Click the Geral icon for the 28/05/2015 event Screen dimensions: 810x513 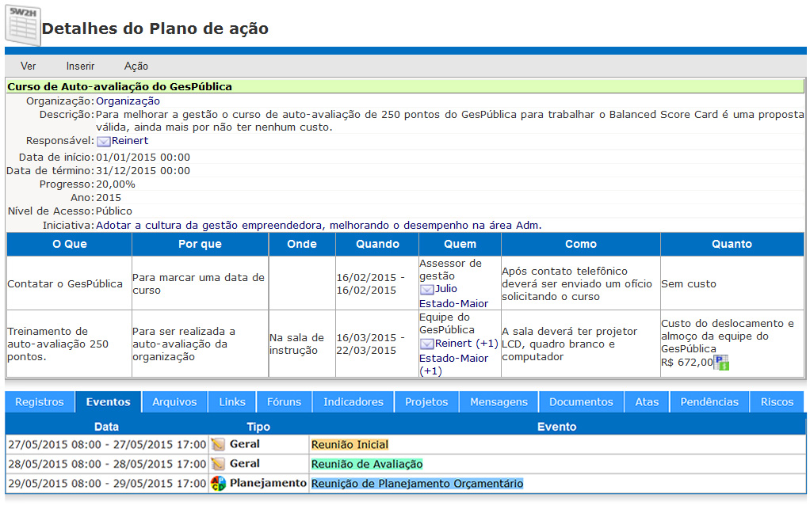click(x=218, y=464)
